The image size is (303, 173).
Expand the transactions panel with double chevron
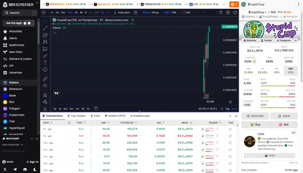point(236,116)
